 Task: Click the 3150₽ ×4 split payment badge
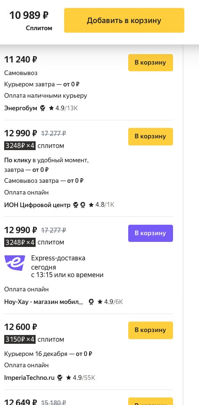(20, 340)
